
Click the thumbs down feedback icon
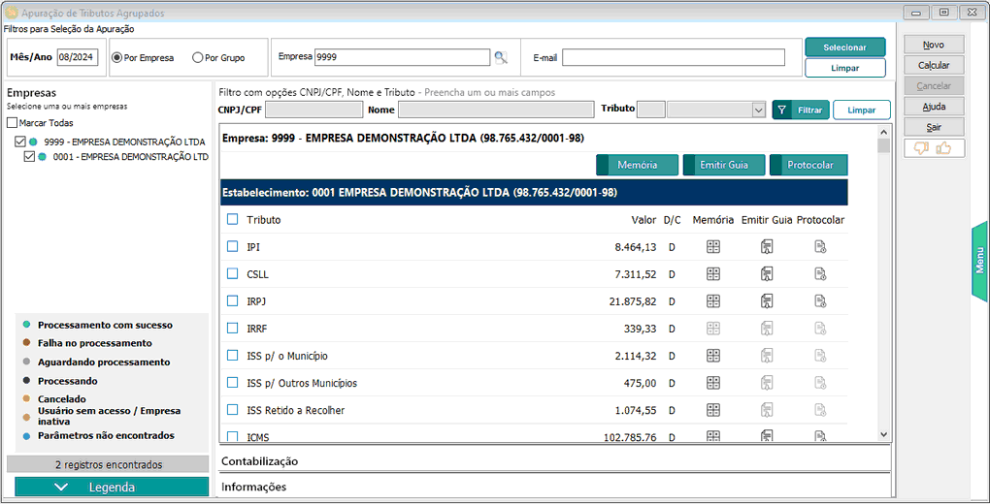pos(921,148)
